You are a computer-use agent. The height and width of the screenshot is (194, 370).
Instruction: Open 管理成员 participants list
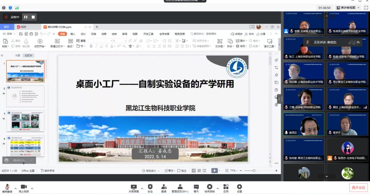180,187
